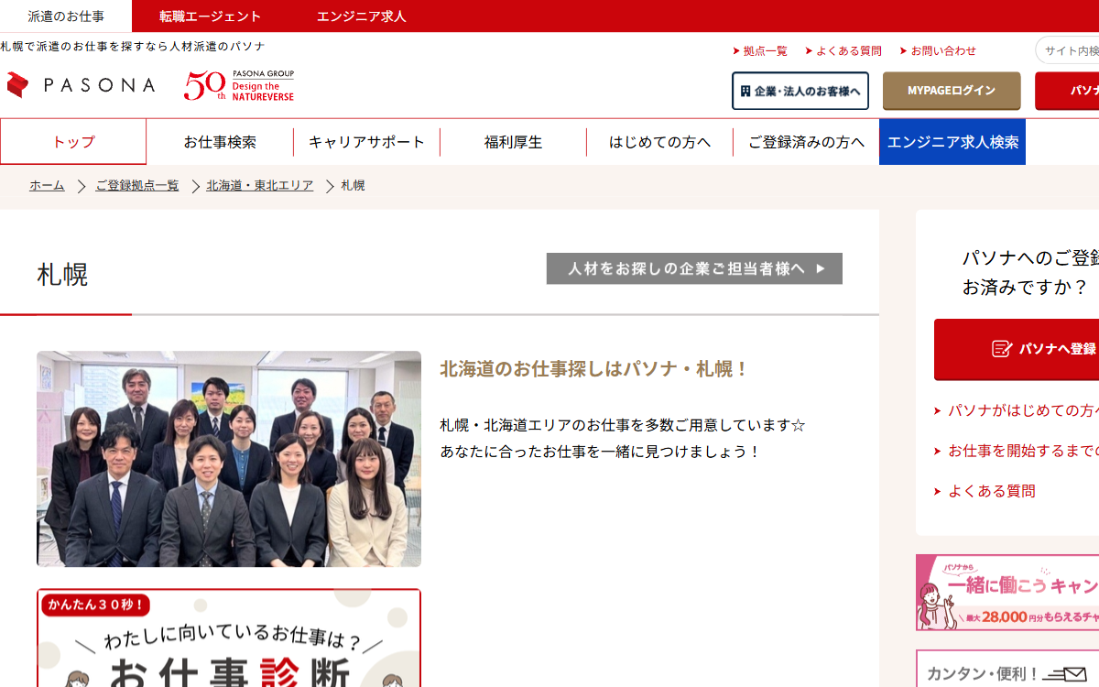The height and width of the screenshot is (687, 1099).
Task: Open the ご登録済みの方へ menu item
Action: coord(806,142)
